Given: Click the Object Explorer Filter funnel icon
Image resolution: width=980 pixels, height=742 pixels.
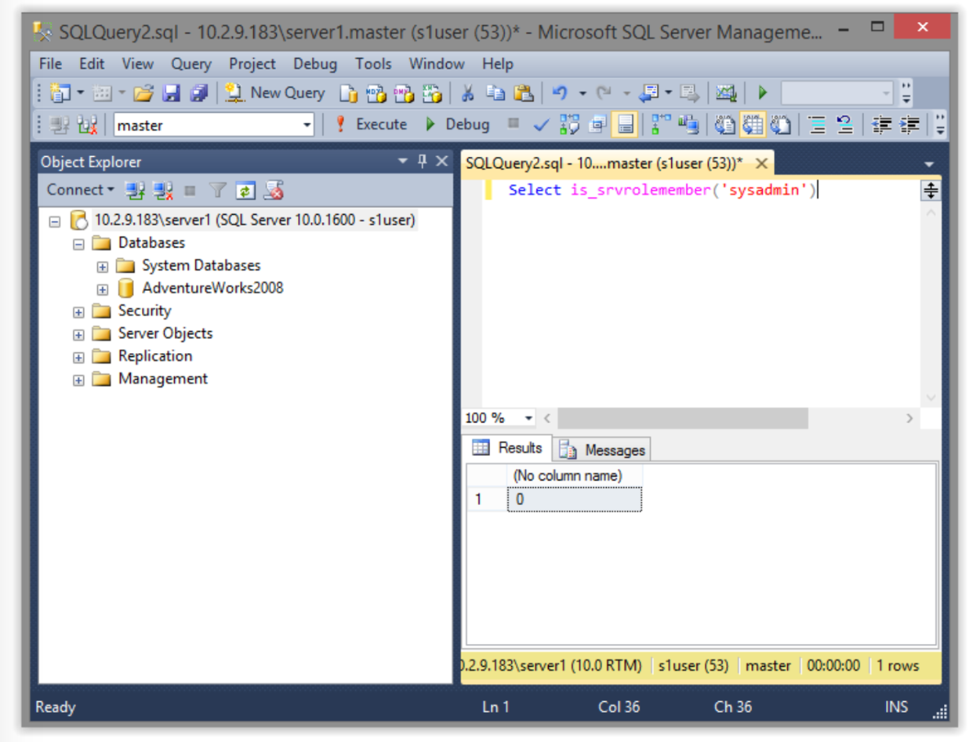Looking at the screenshot, I should tap(217, 190).
